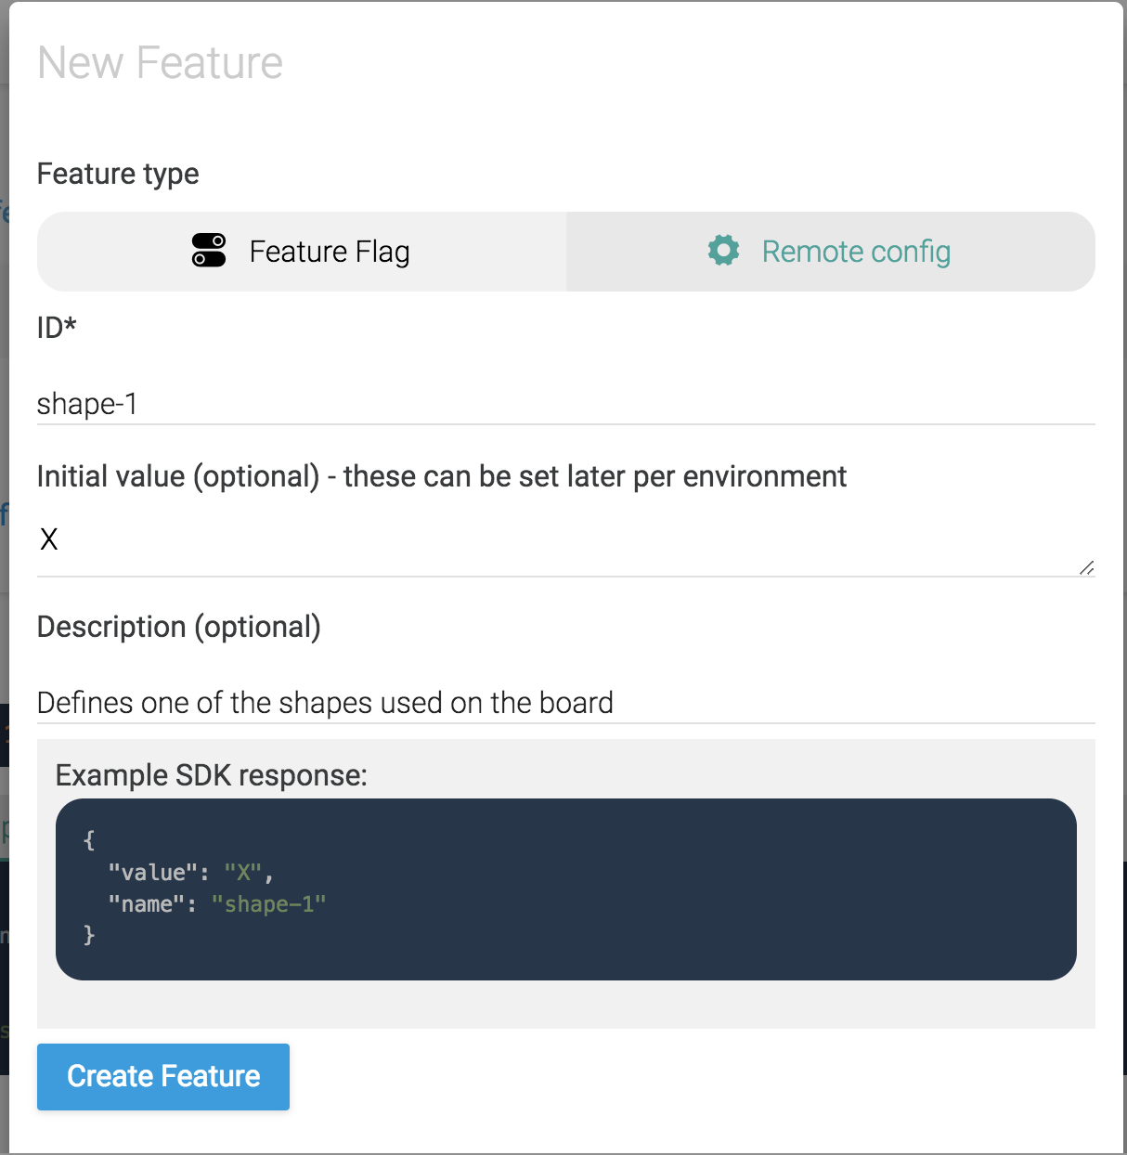Click the Create Feature button
Screen dimensions: 1127x1155
tap(162, 1076)
